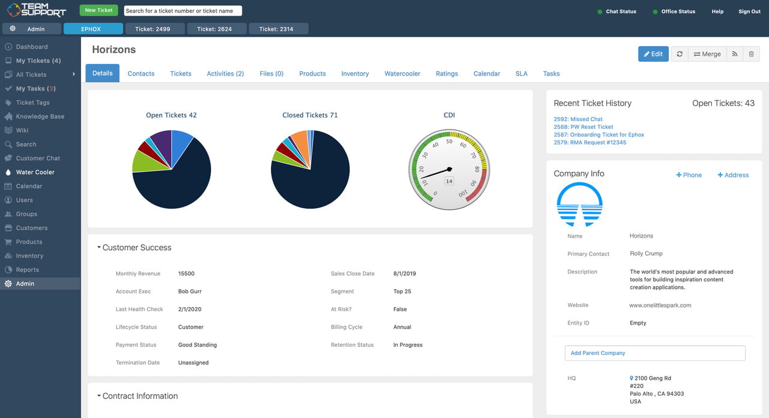The height and width of the screenshot is (418, 769).
Task: Click the RSS feed icon in the toolbar
Action: coord(734,53)
